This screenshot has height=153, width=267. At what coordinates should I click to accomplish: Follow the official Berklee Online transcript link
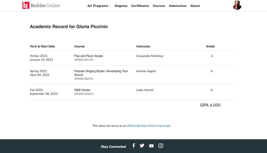[149, 126]
